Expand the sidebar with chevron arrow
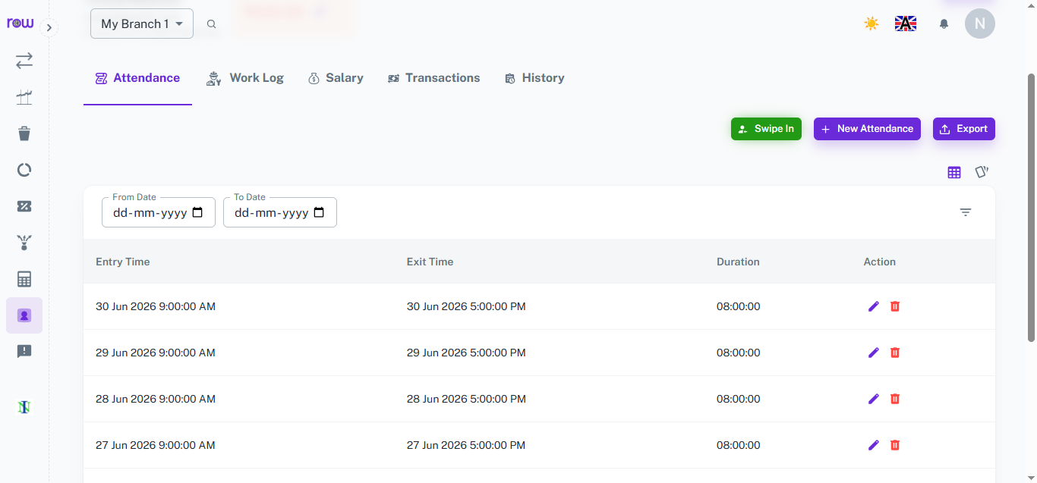 click(x=49, y=28)
